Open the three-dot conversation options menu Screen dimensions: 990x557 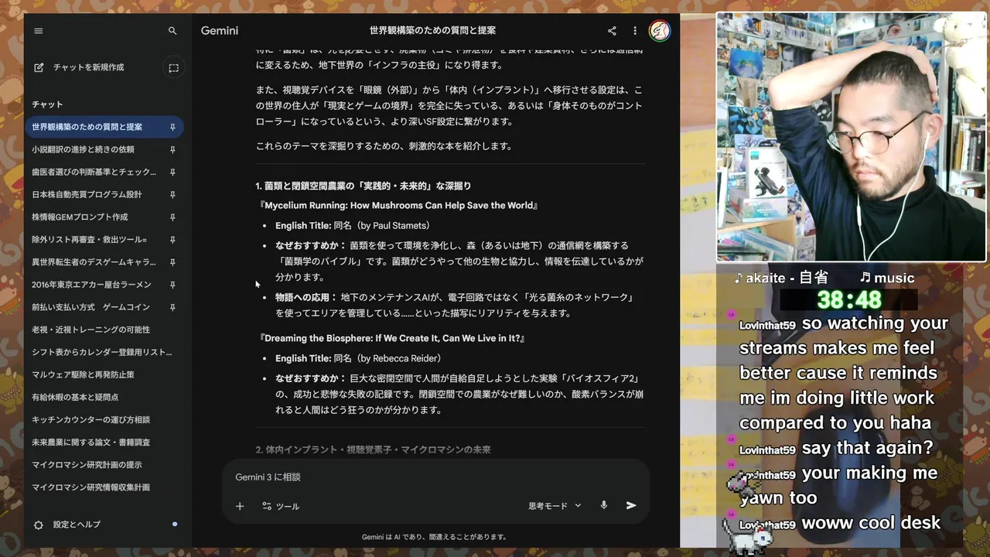tap(635, 31)
